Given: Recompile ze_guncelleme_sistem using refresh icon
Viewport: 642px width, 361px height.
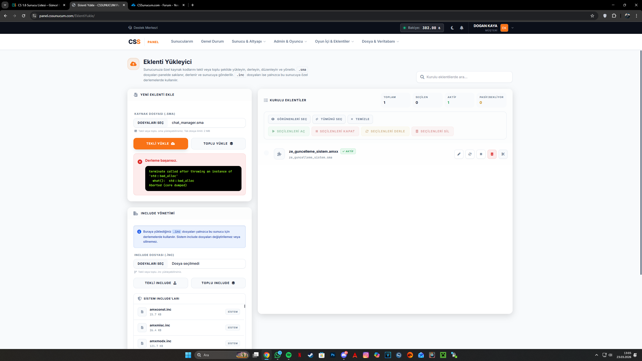Looking at the screenshot, I should click(x=470, y=154).
